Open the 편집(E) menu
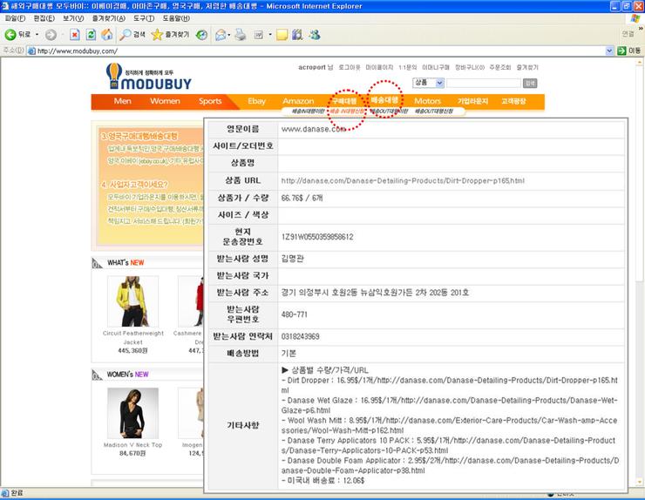Viewport: 645px width, 500px height. pyautogui.click(x=44, y=18)
